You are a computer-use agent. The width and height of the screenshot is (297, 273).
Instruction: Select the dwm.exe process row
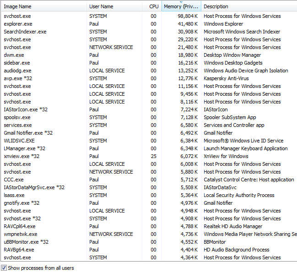(149, 55)
